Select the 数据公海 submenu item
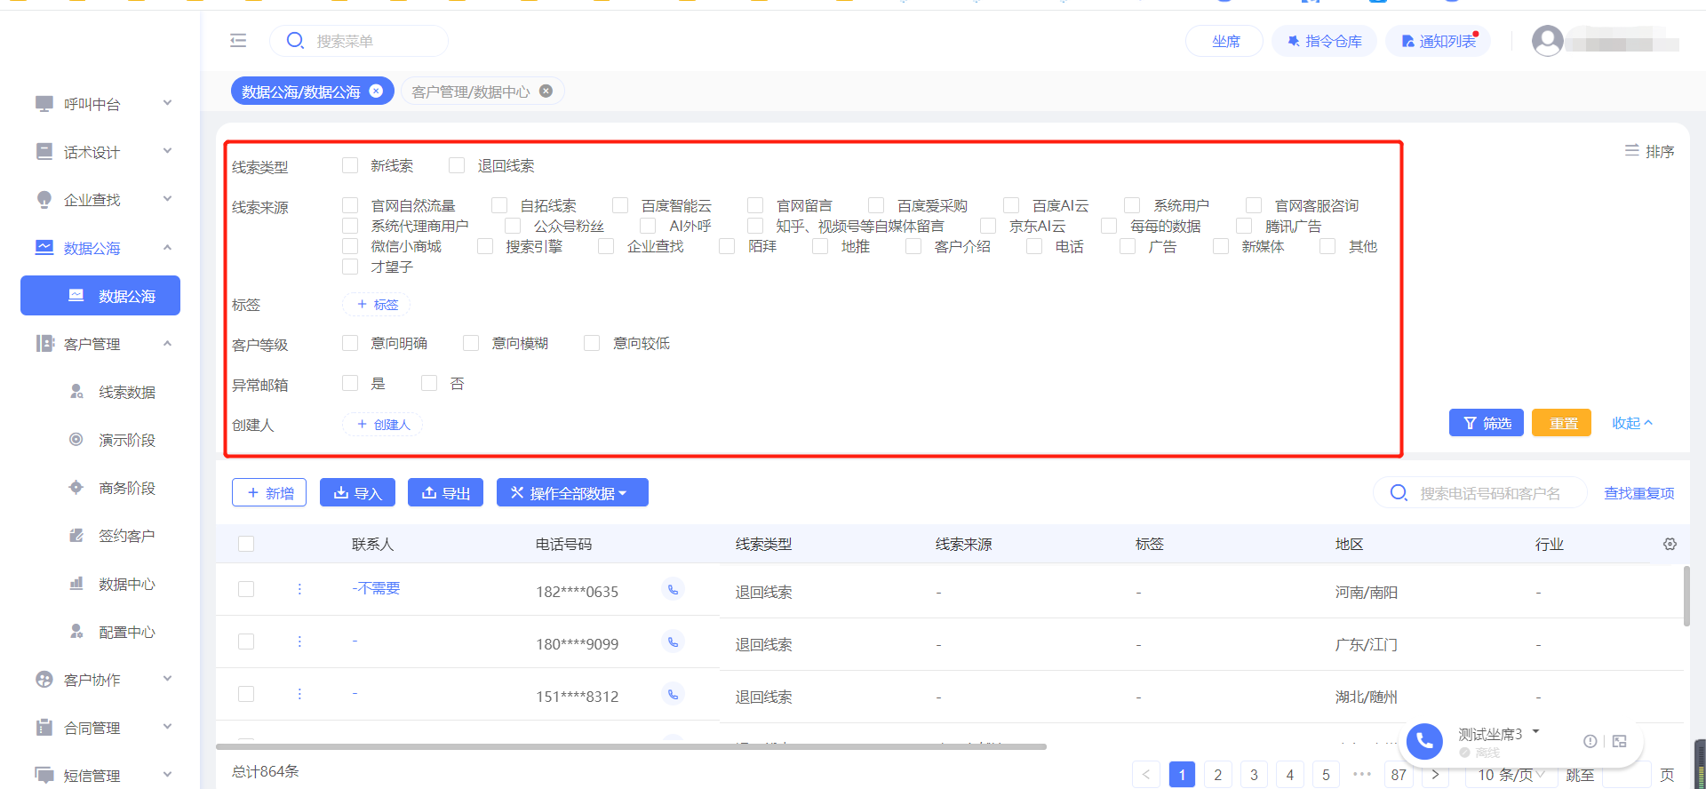1706x789 pixels. [x=100, y=295]
